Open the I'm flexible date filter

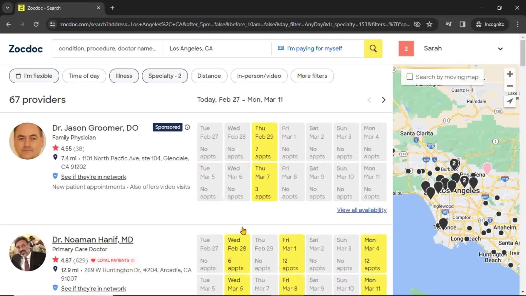pyautogui.click(x=34, y=76)
